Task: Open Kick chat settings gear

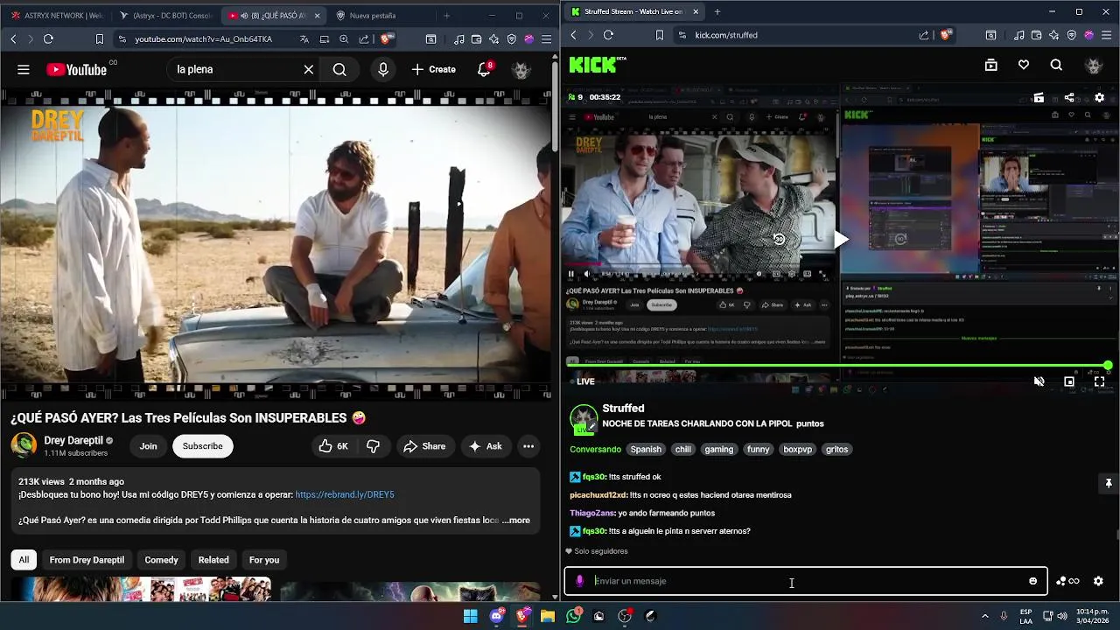Action: pos(1098,581)
